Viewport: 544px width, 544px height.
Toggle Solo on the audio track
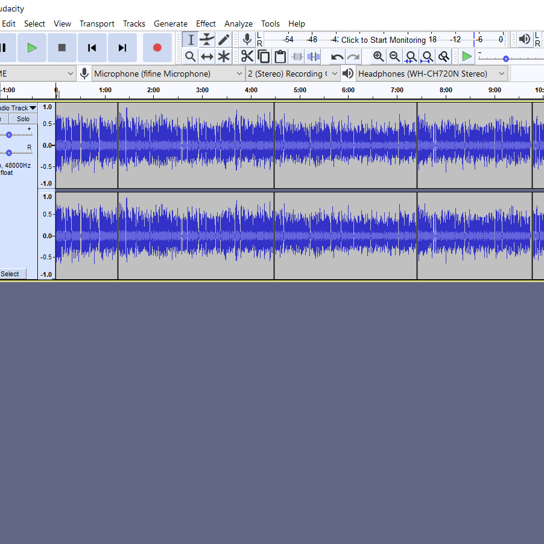pos(24,119)
